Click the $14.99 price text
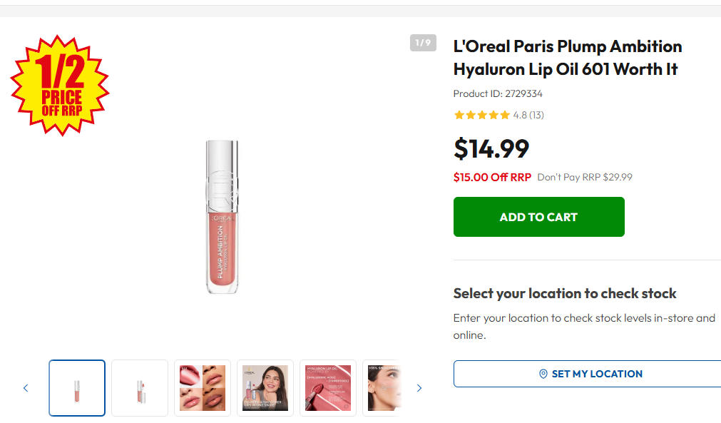The width and height of the screenshot is (721, 423). [x=491, y=148]
